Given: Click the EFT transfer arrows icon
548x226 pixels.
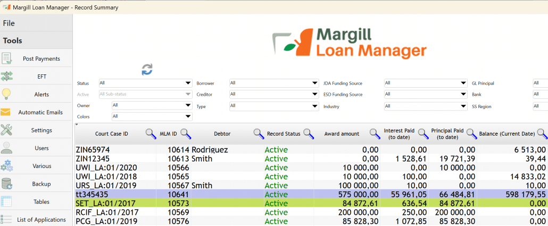Looking at the screenshot, I should 6,77.
